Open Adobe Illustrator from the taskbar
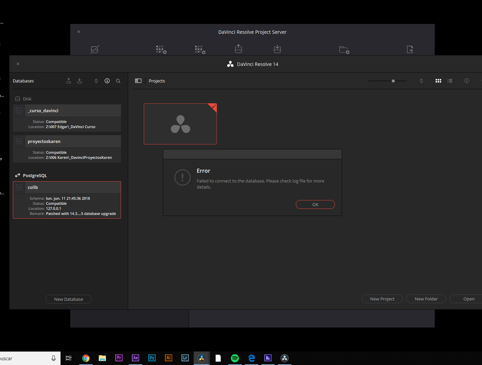Viewport: 482px width, 365px height. pyautogui.click(x=169, y=358)
